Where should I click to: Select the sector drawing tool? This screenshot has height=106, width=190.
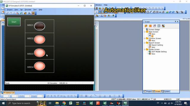click(154, 12)
